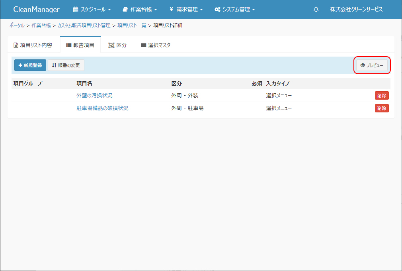
Task: Select the 報告項目 tab
Action: 80,45
